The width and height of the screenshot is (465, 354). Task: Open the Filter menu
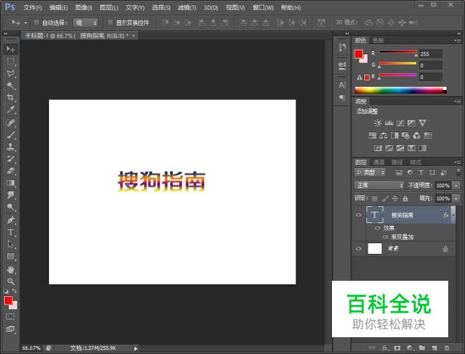click(187, 7)
